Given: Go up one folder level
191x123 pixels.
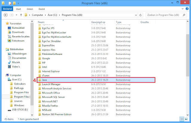Looking at the screenshot, I should tap(21, 15).
